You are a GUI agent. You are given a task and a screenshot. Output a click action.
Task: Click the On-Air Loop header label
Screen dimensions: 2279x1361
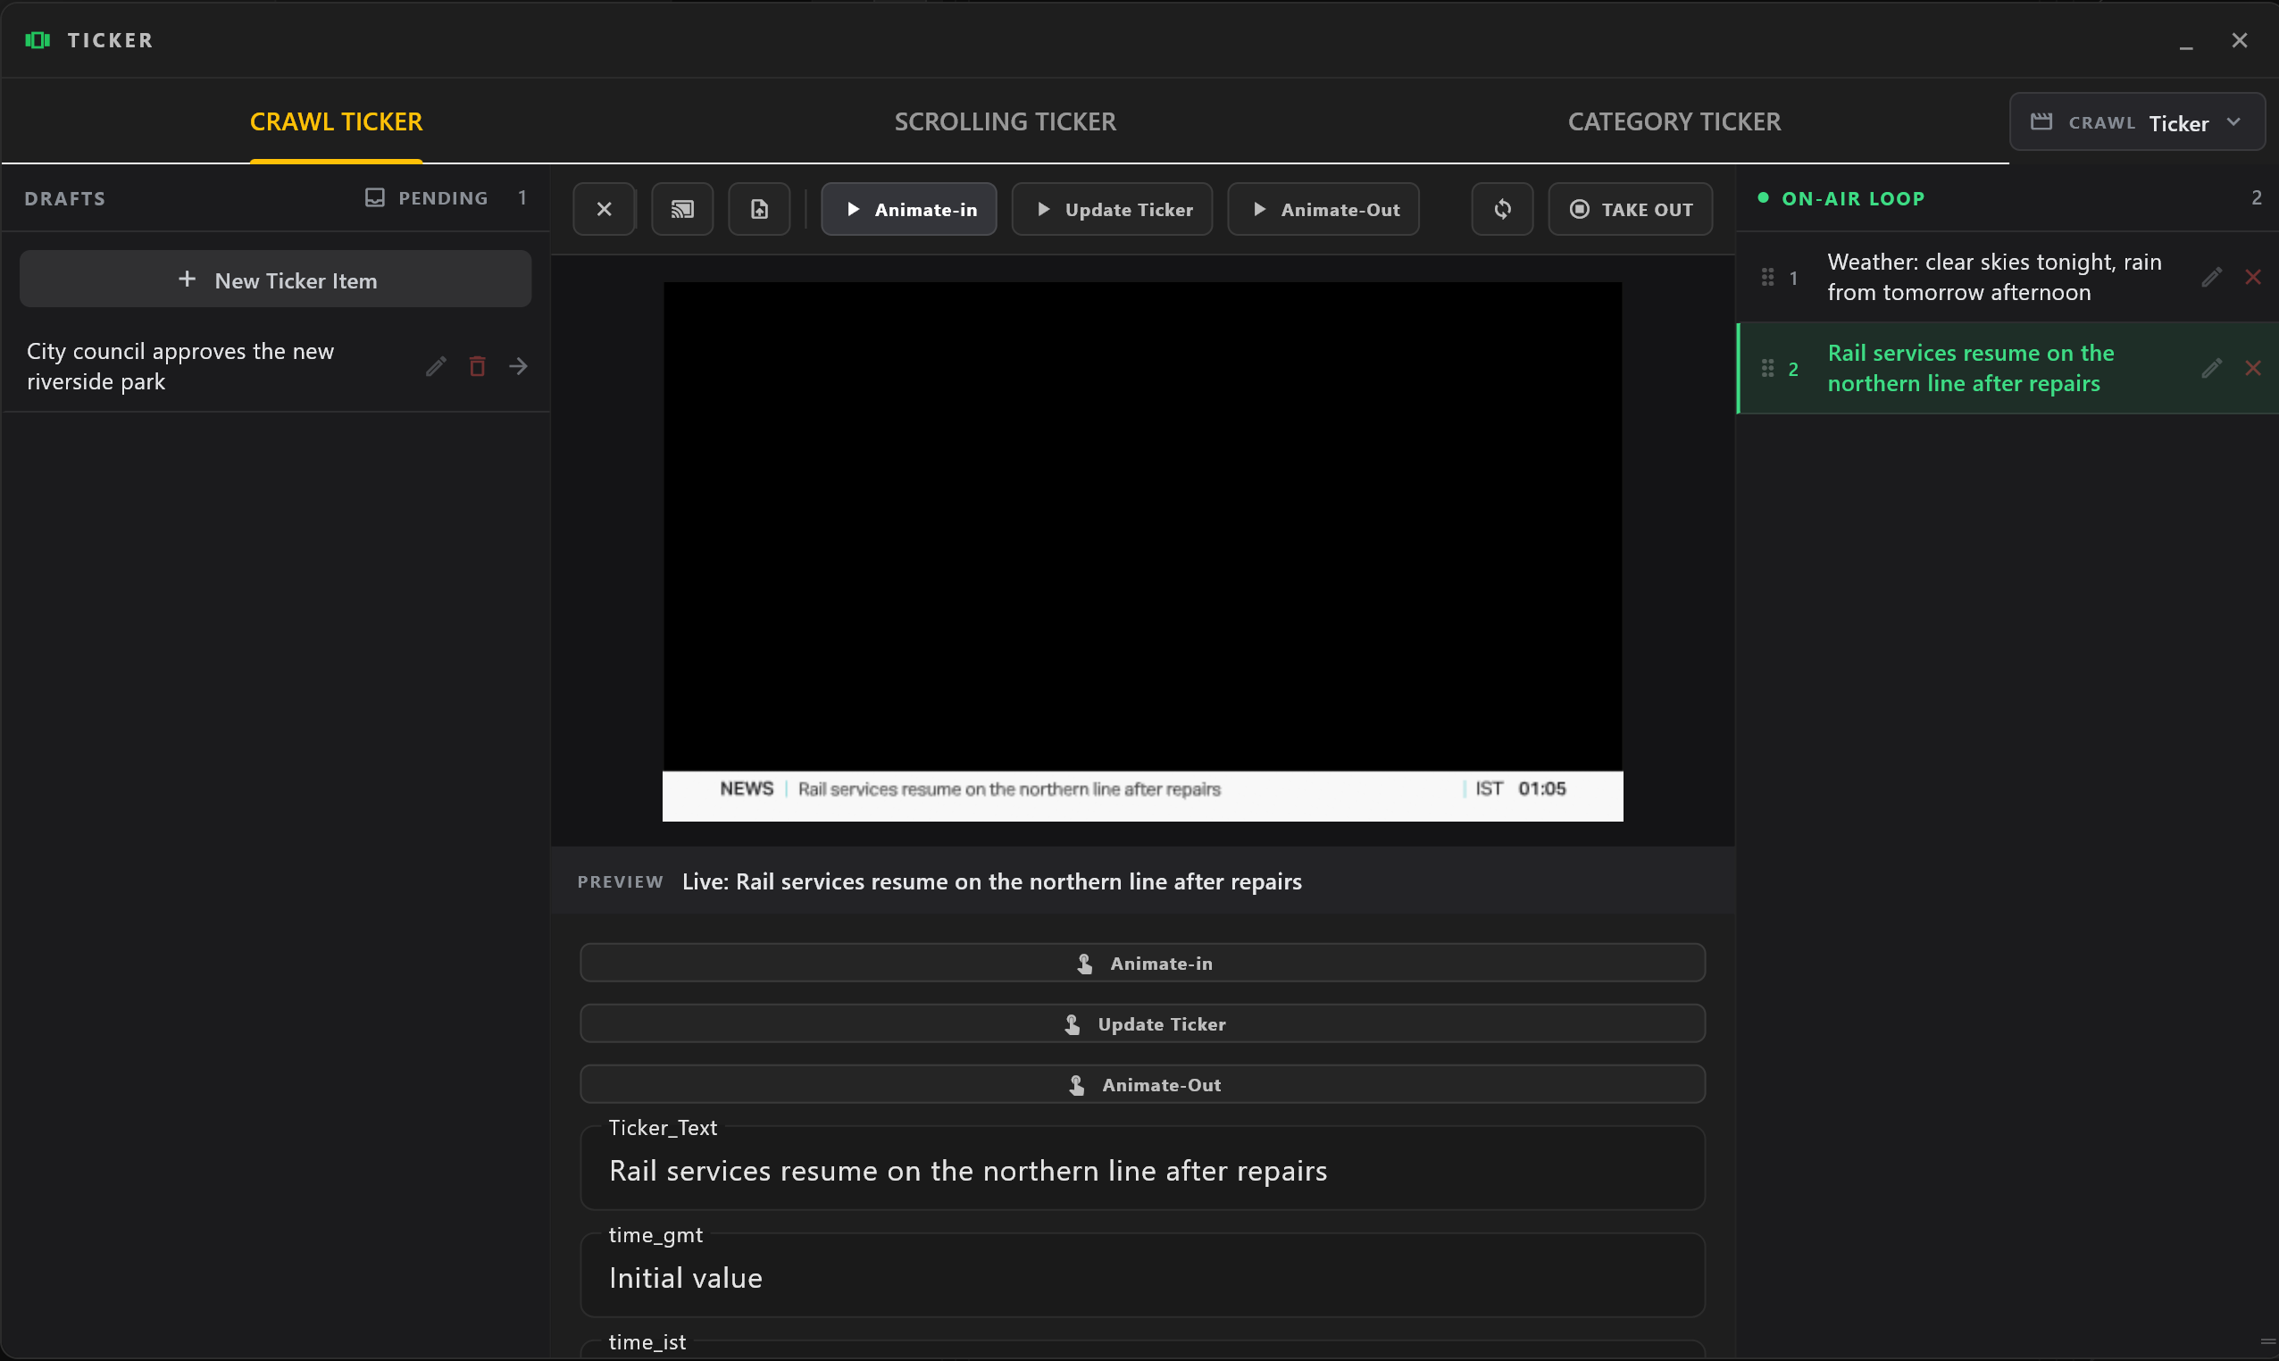[x=1852, y=198]
